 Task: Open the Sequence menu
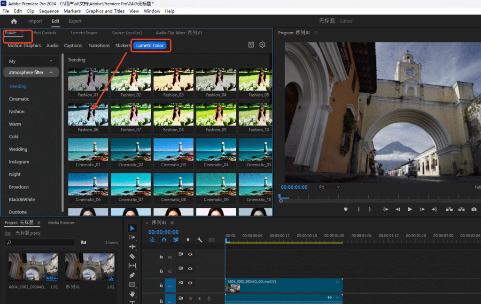(x=49, y=11)
